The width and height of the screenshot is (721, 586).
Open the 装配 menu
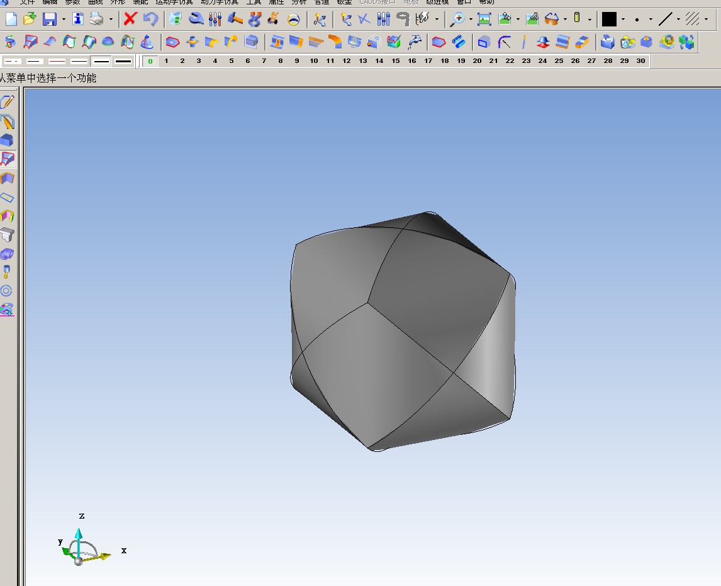140,2
